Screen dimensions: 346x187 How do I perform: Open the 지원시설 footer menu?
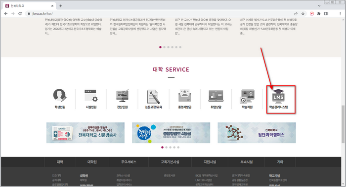210,162
